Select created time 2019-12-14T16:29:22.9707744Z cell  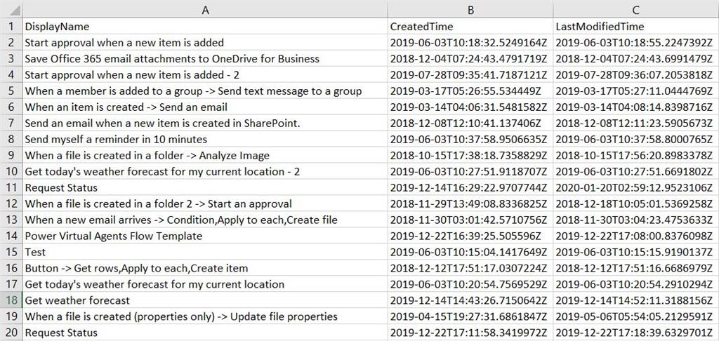pos(470,187)
